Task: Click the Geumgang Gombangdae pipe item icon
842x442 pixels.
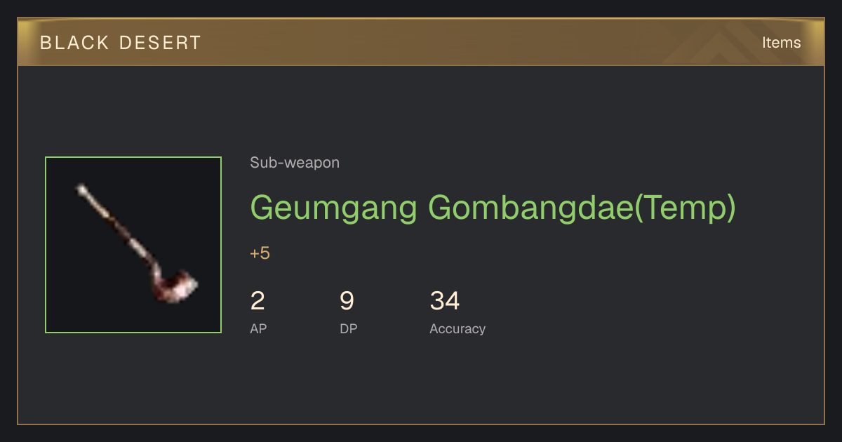Action: click(x=138, y=243)
